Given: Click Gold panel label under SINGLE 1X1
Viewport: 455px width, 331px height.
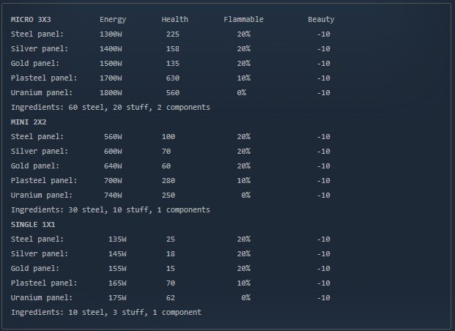Looking at the screenshot, I should click(x=35, y=269).
